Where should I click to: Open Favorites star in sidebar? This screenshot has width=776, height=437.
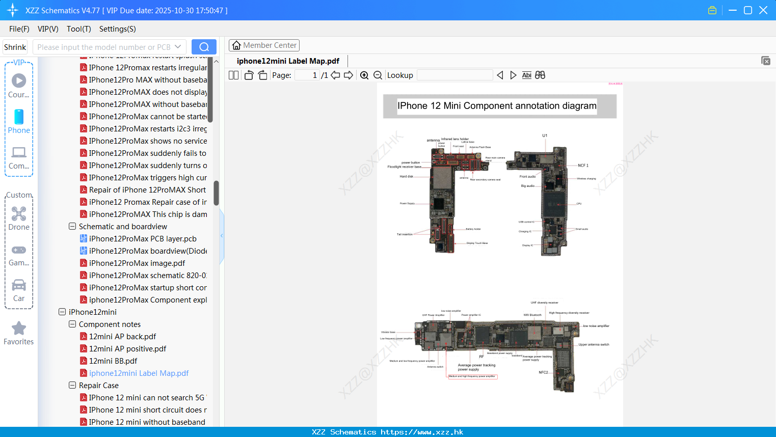pos(19,334)
